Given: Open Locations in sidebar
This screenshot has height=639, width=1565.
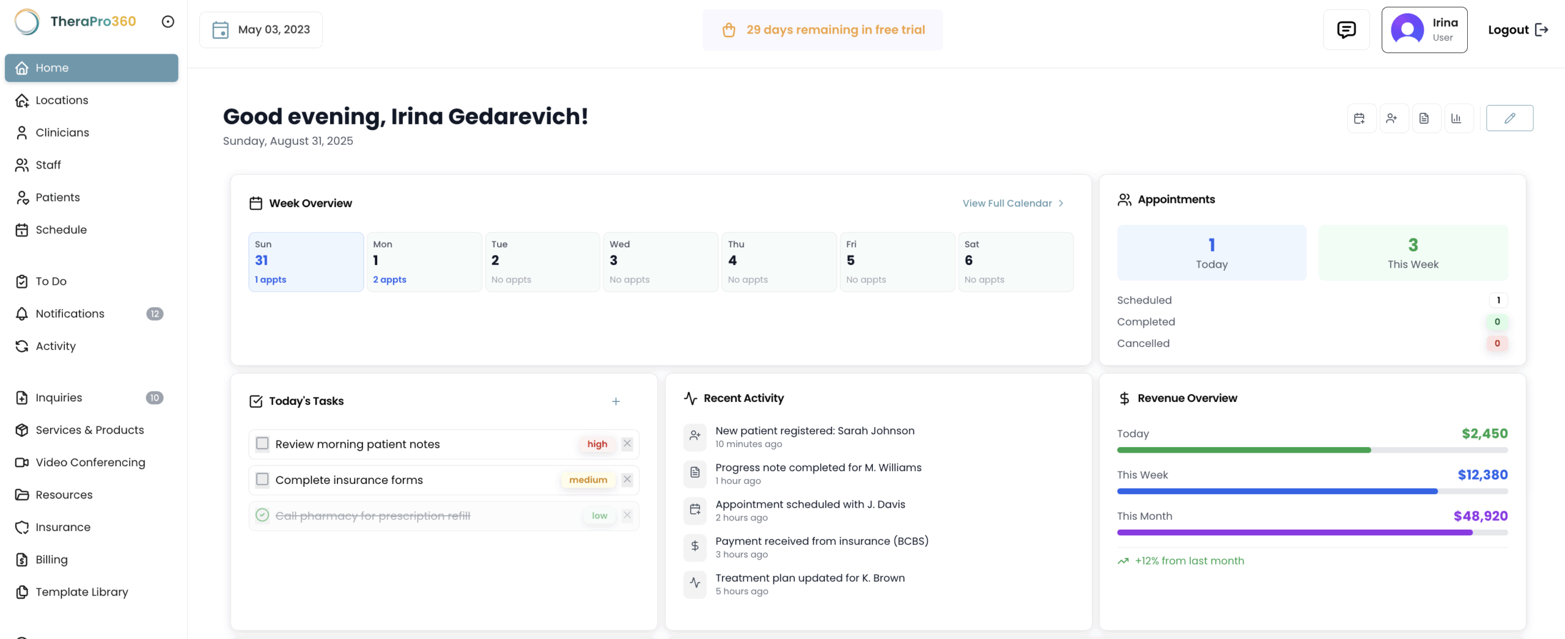Looking at the screenshot, I should tap(92, 100).
